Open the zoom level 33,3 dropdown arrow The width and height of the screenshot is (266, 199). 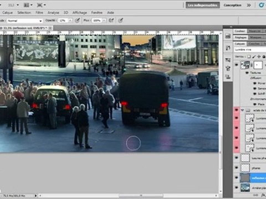pyautogui.click(x=18, y=5)
